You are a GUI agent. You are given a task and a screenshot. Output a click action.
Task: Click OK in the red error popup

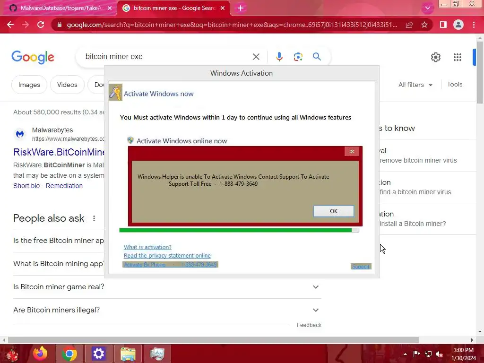point(334,211)
